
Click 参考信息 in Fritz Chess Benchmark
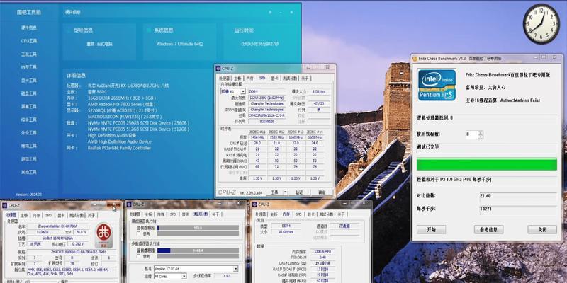(488, 229)
